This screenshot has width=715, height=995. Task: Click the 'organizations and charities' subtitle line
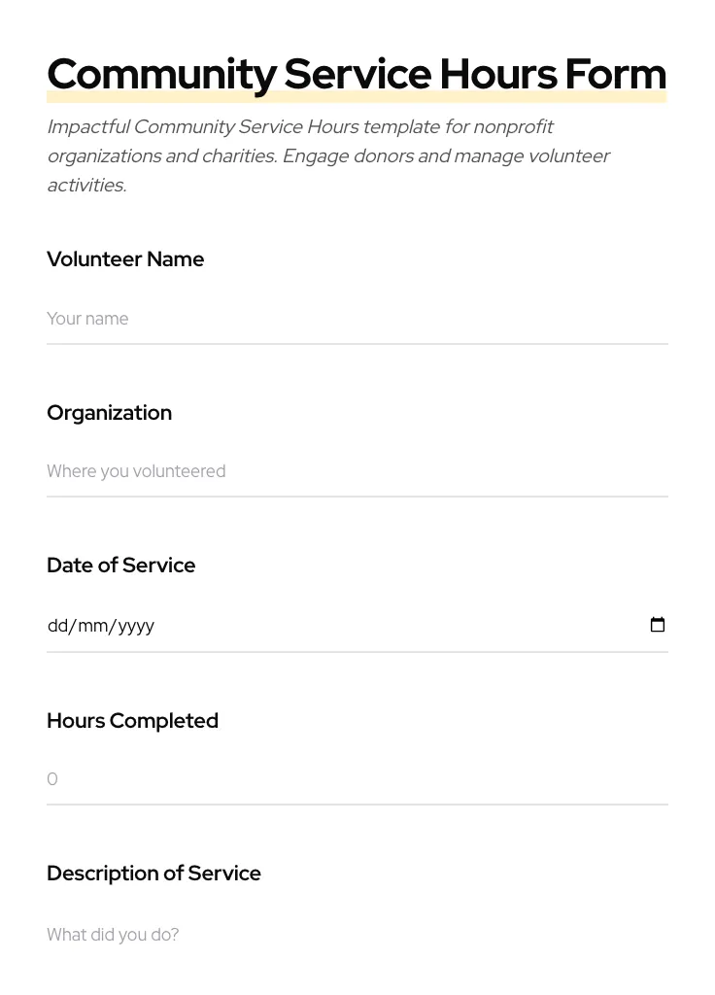327,156
